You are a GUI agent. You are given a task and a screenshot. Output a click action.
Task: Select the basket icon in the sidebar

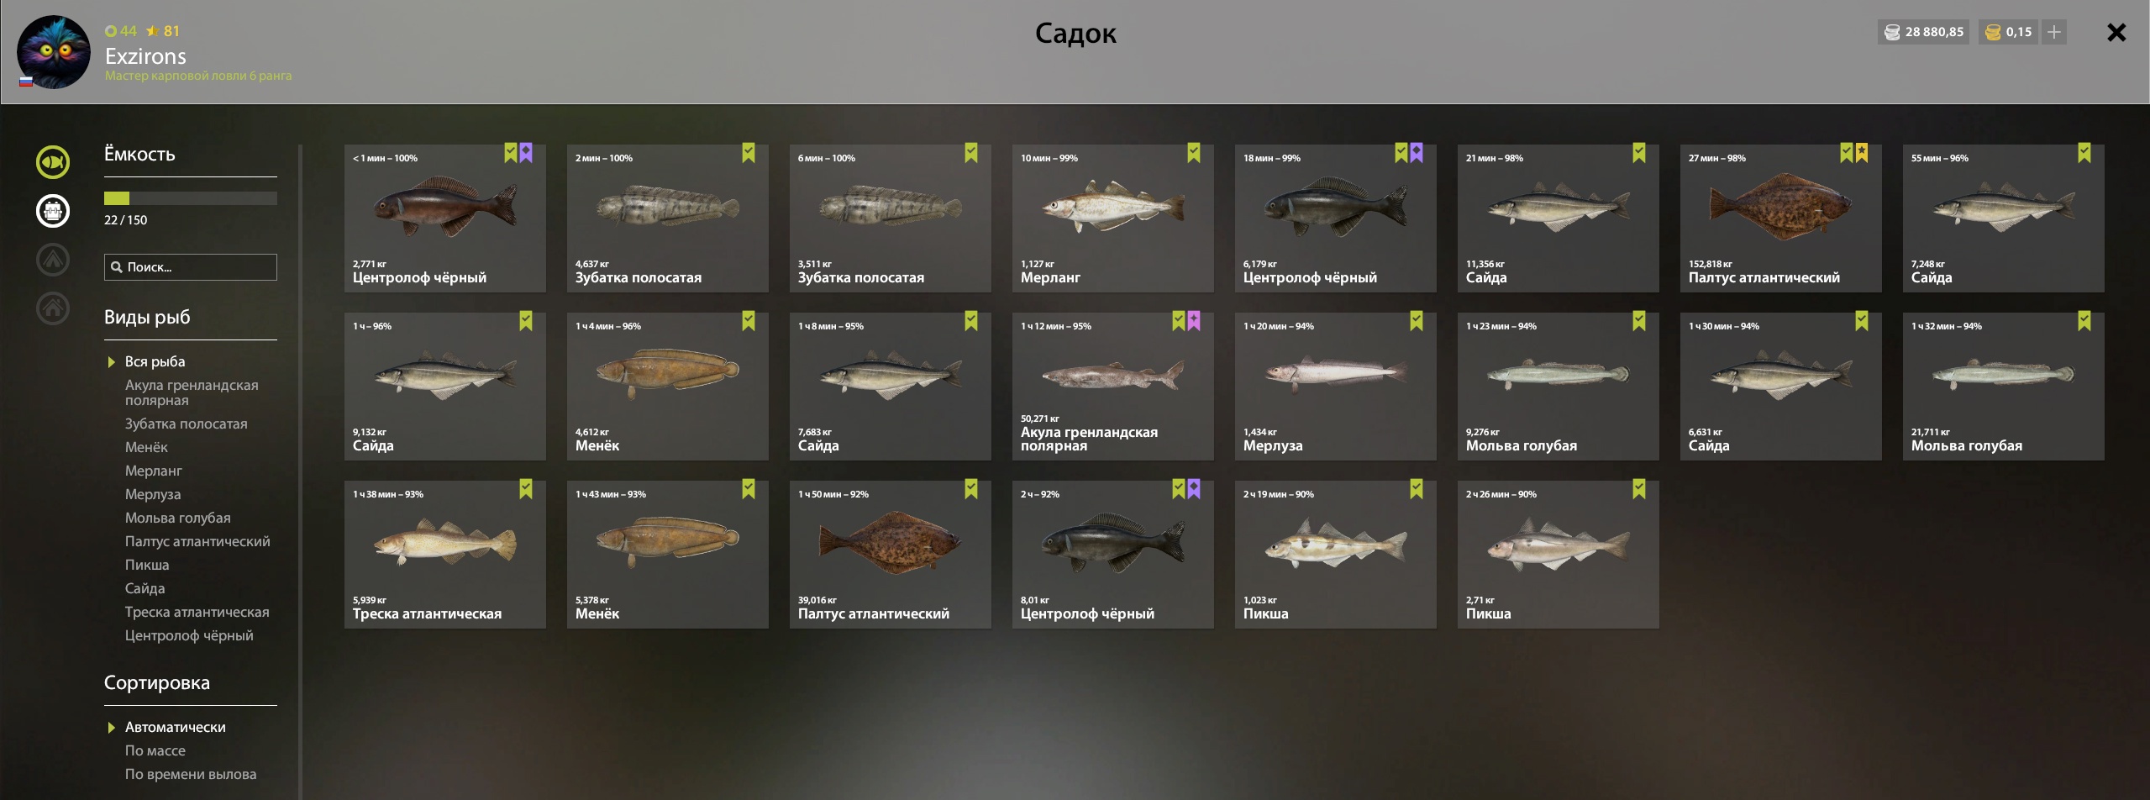coord(53,211)
